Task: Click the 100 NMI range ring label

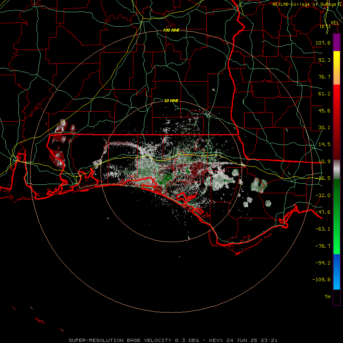Action: 171,30
